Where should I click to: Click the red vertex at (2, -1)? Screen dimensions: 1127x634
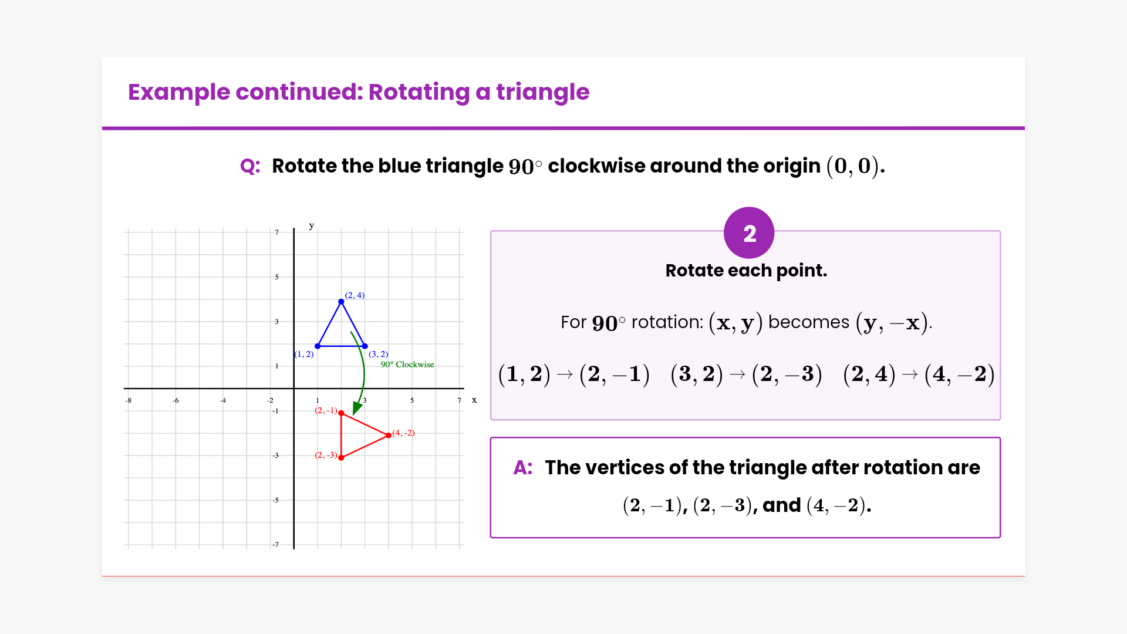coord(341,413)
